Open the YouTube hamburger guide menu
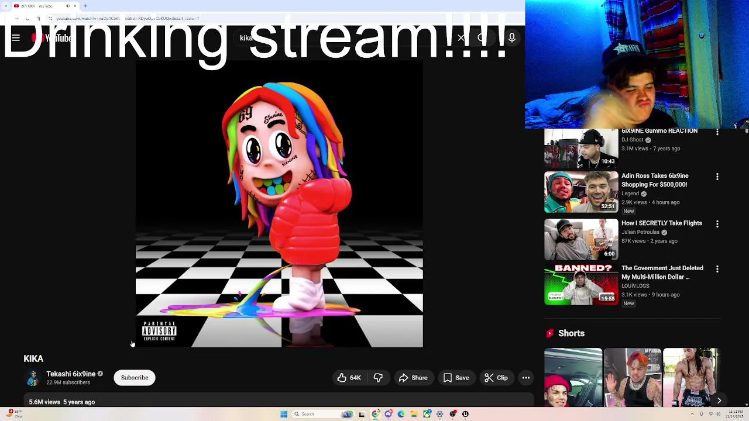This screenshot has width=749, height=421. point(16,38)
